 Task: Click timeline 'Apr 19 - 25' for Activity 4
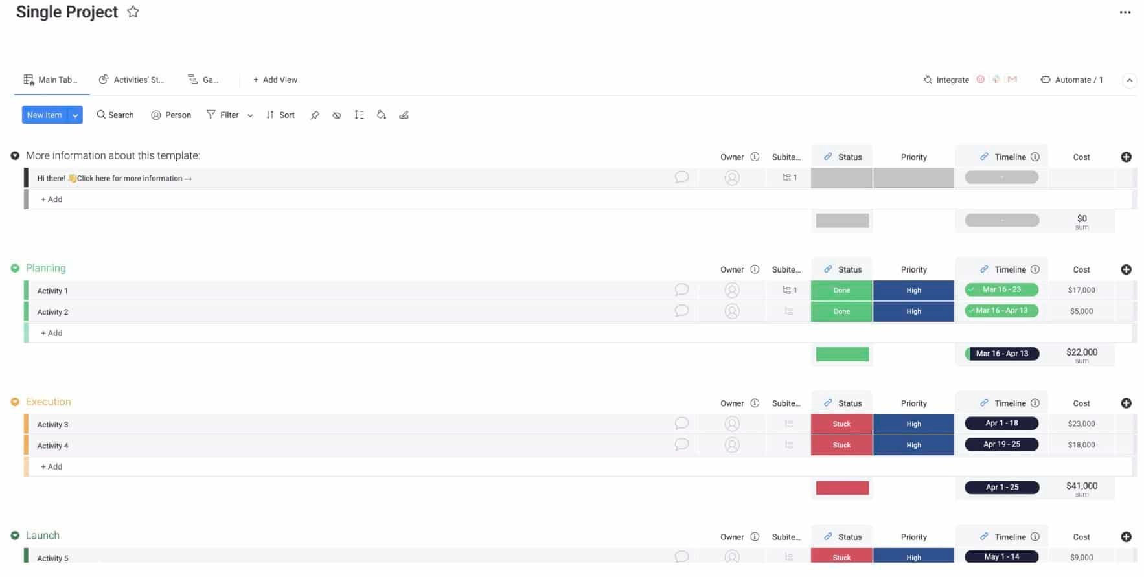[1001, 444]
